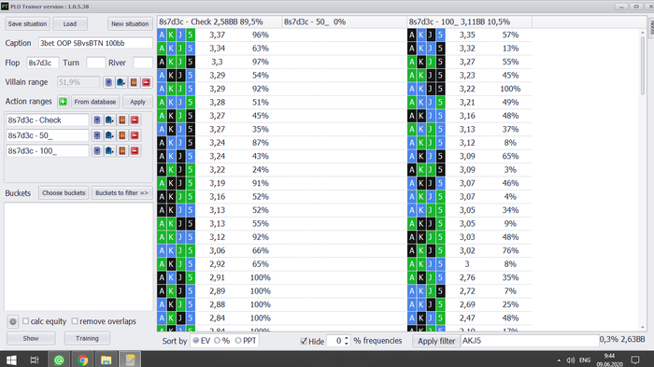654x367 pixels.
Task: Click the orange book icon for 8s7d3c - Check
Action: (121, 120)
